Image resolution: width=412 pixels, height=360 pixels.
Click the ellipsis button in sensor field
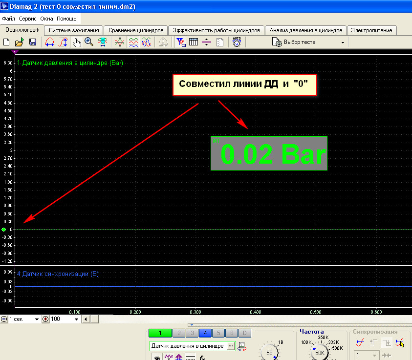point(230,346)
